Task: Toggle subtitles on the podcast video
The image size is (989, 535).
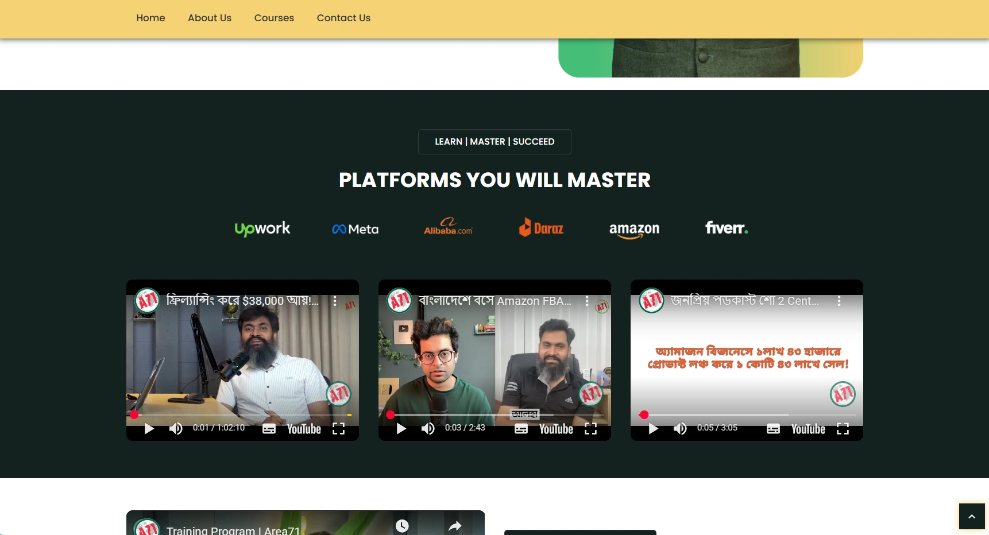Action: coord(773,429)
